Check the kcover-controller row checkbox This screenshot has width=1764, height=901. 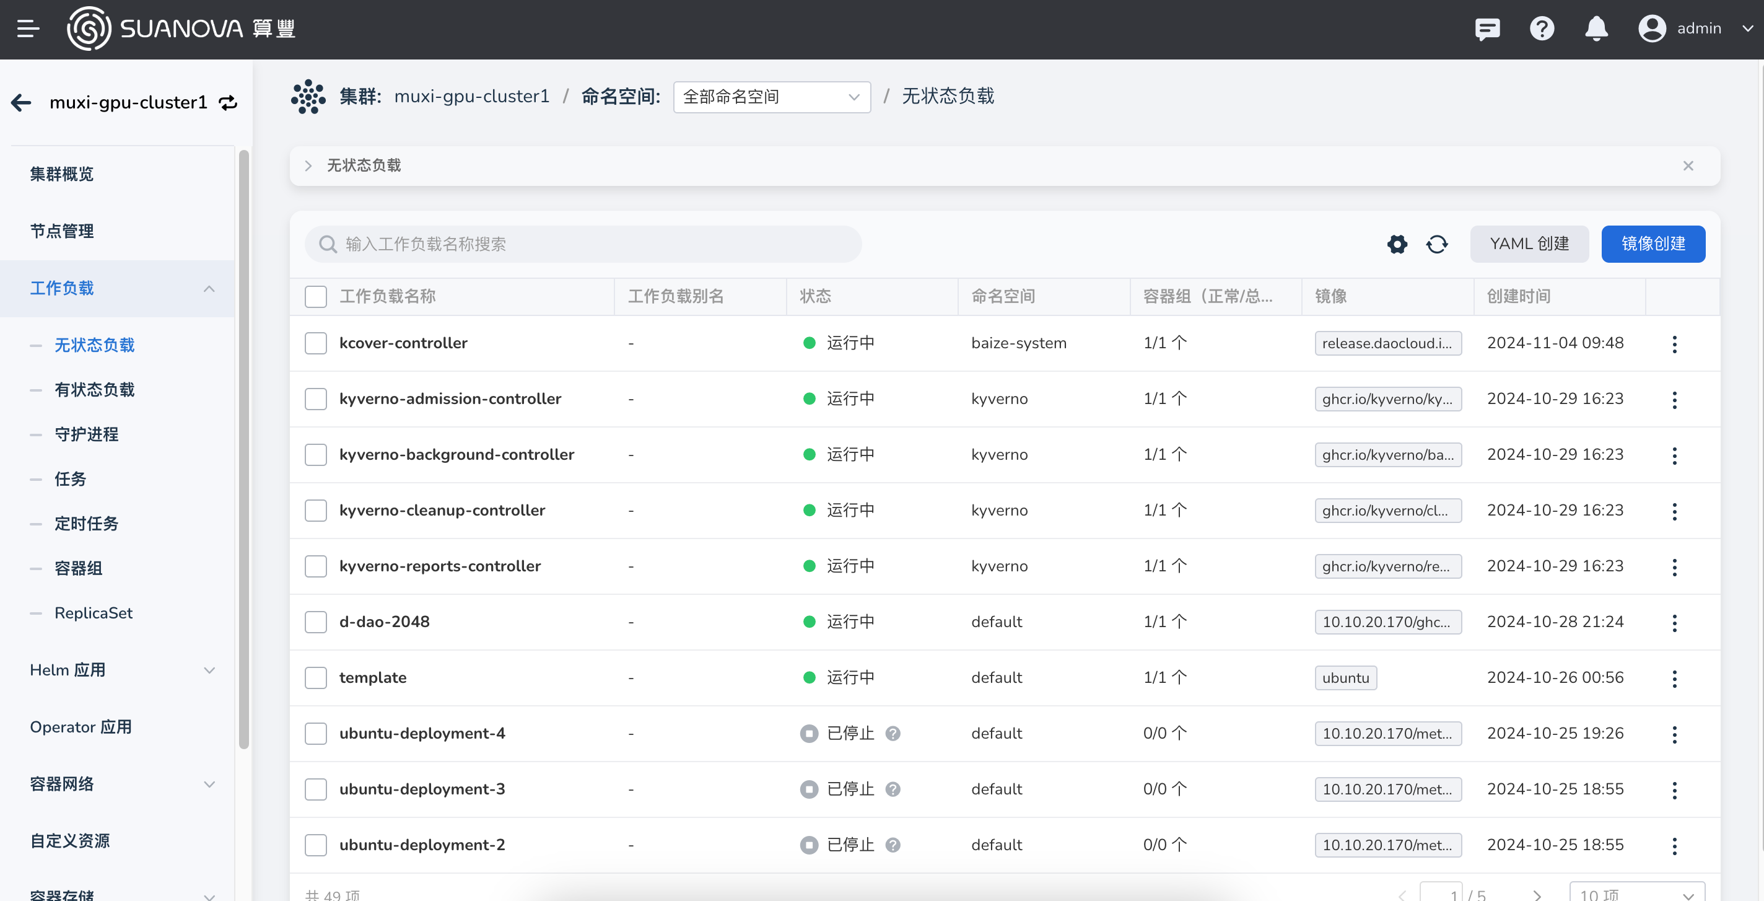(316, 343)
